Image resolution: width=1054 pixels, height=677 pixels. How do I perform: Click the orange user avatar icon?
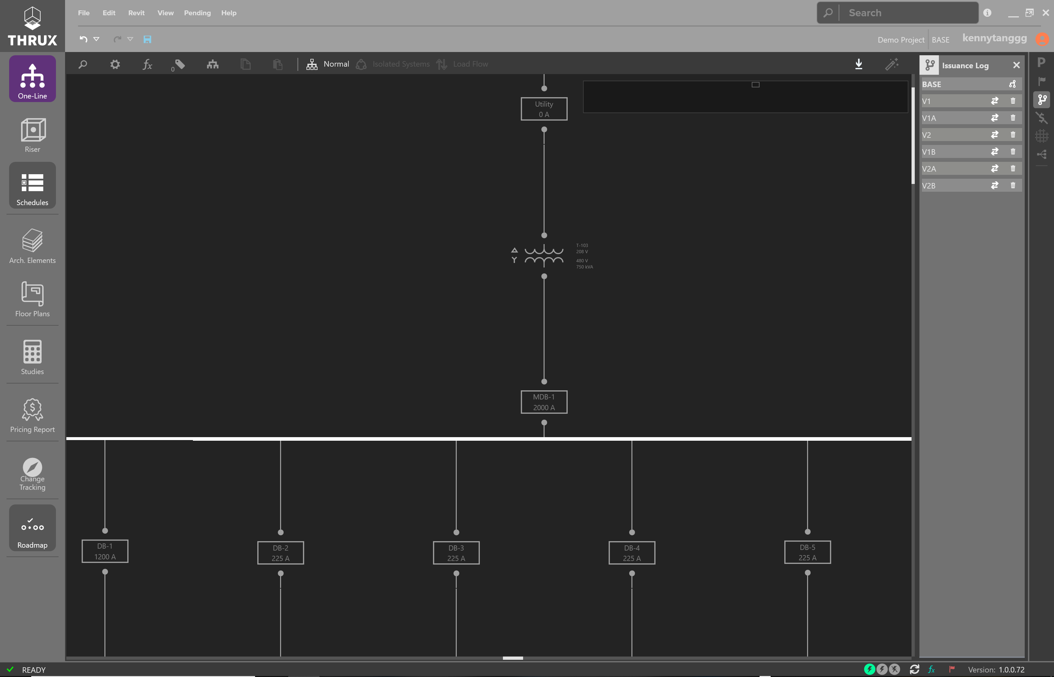click(x=1041, y=39)
